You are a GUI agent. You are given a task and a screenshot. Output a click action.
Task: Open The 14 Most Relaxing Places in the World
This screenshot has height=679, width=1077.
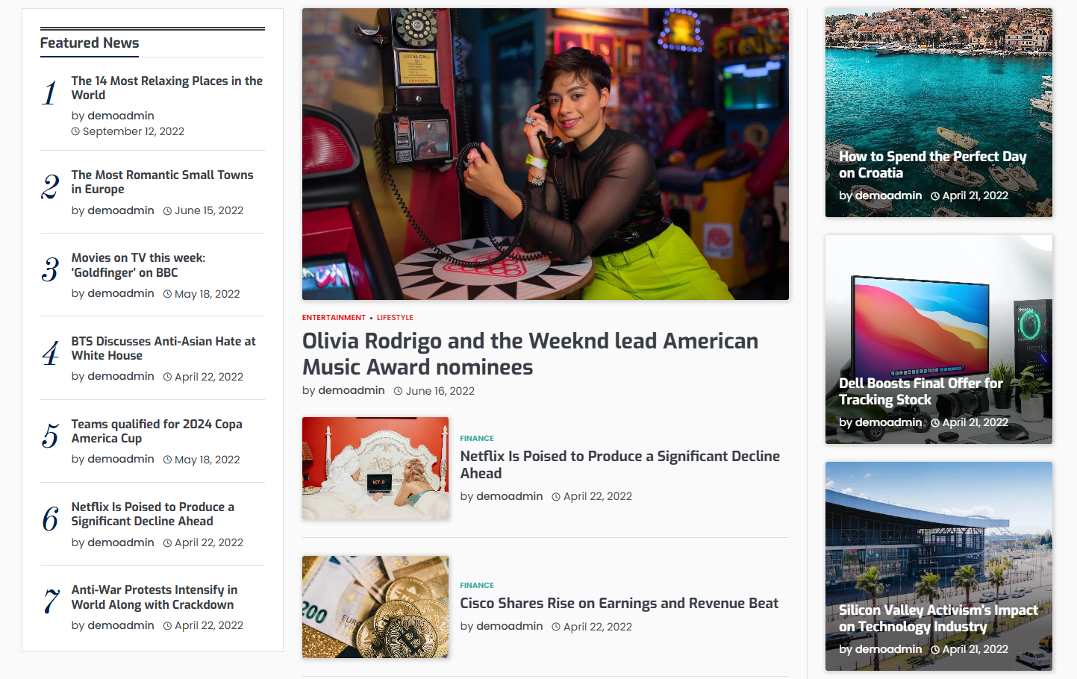tap(167, 88)
